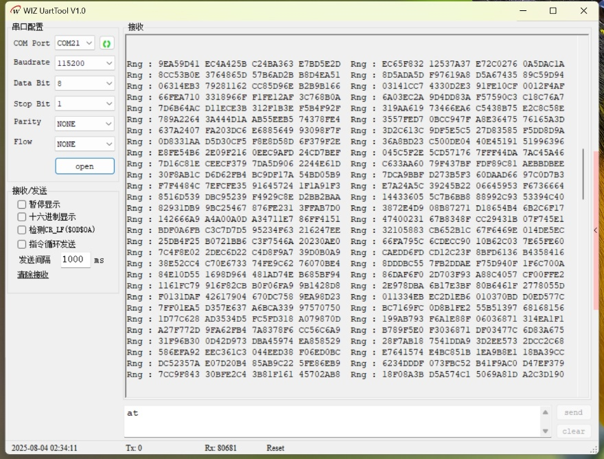Click the send box scroll-down arrow
The height and width of the screenshot is (459, 604).
tap(546, 431)
